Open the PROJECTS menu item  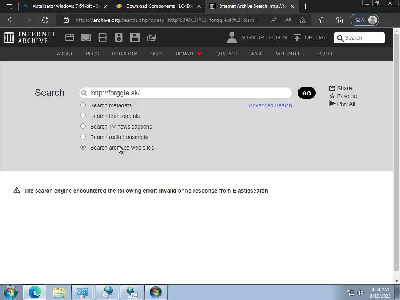125,54
